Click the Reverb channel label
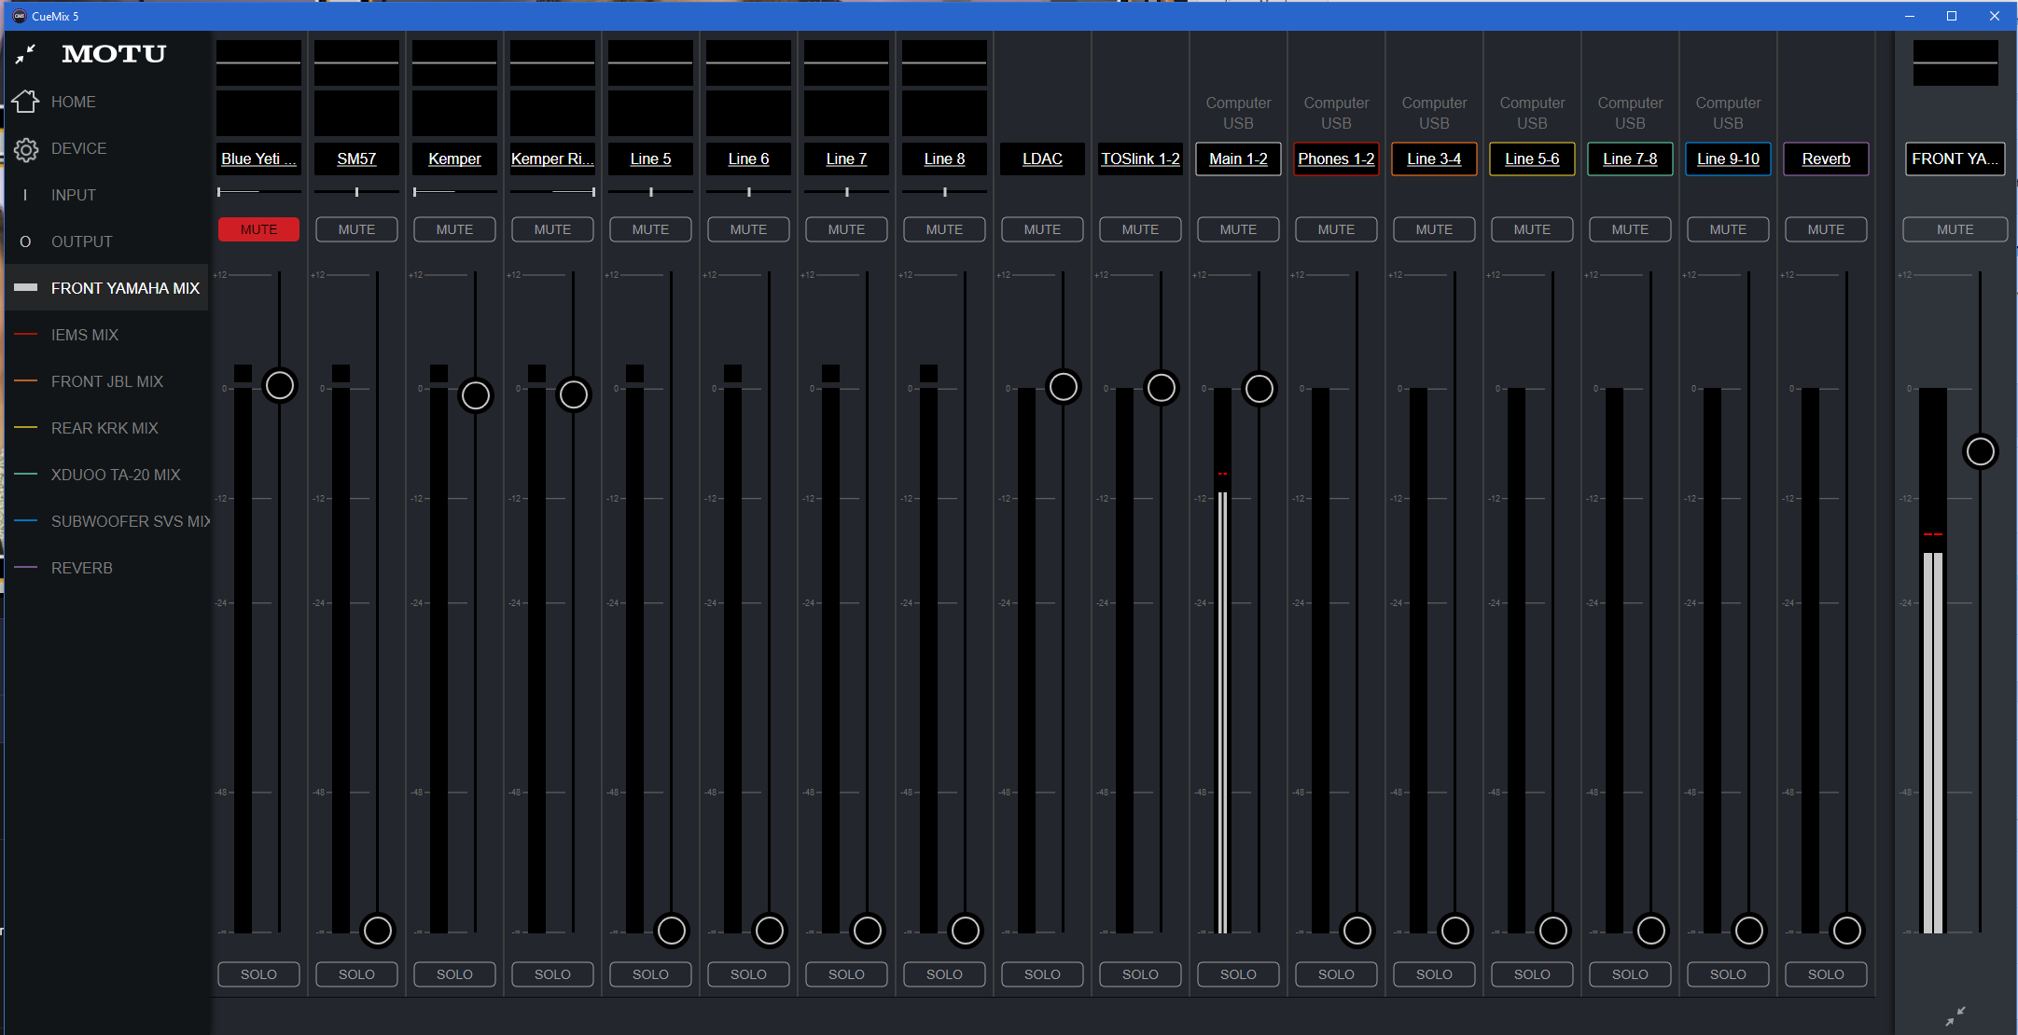The image size is (2018, 1035). (1826, 159)
